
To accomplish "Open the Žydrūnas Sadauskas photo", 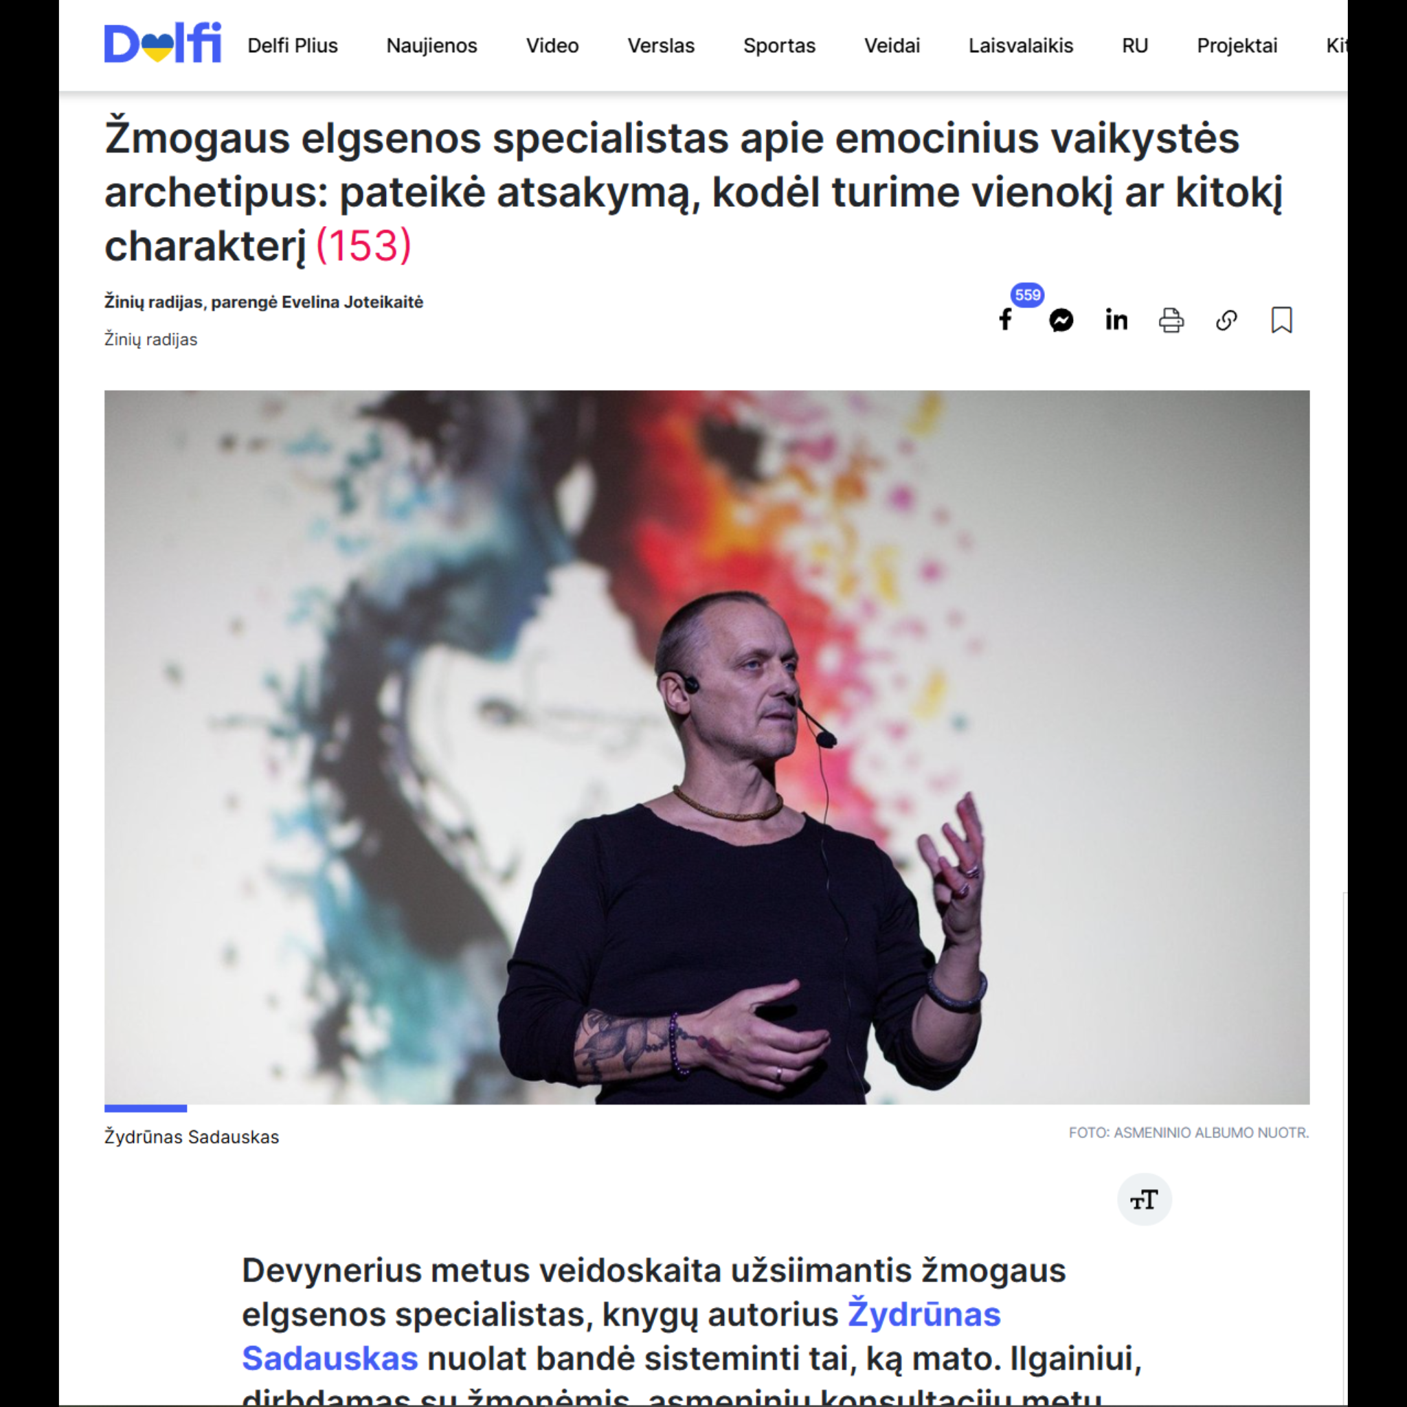I will click(x=706, y=747).
